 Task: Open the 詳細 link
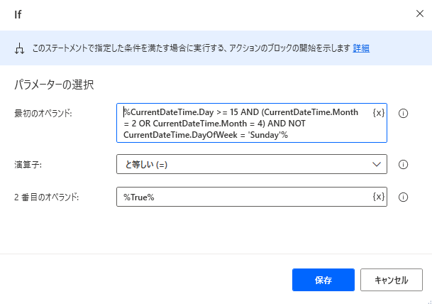(361, 48)
